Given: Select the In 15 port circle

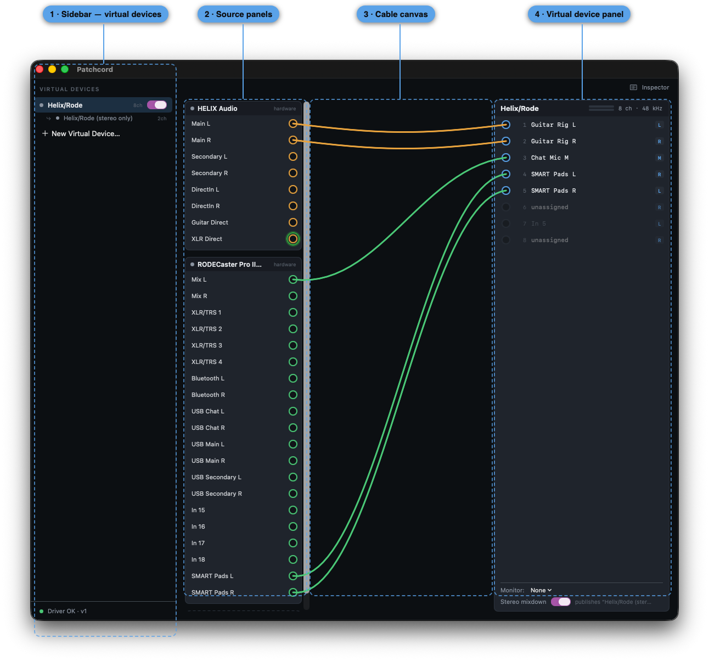Looking at the screenshot, I should 293,510.
